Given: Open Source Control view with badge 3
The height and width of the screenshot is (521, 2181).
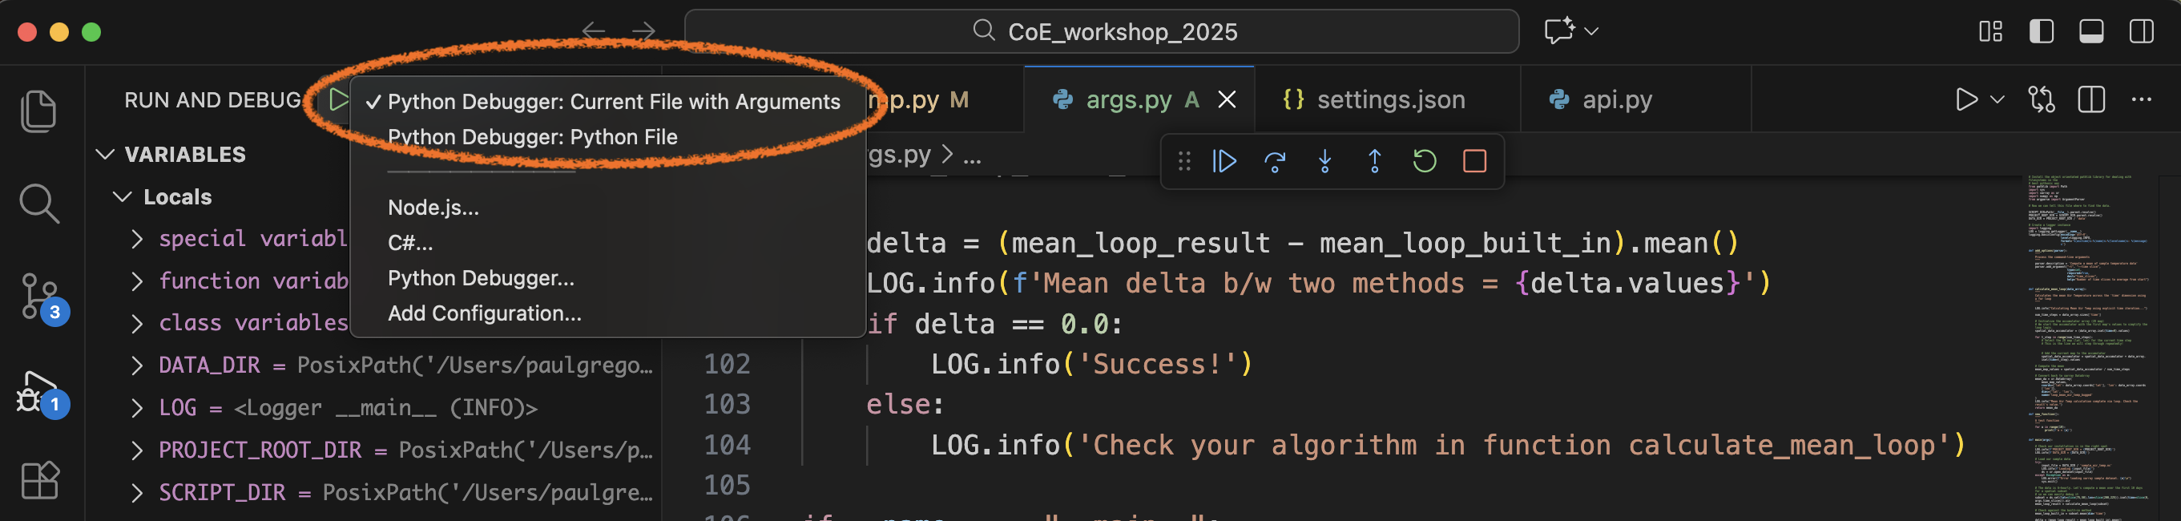Looking at the screenshot, I should 40,297.
